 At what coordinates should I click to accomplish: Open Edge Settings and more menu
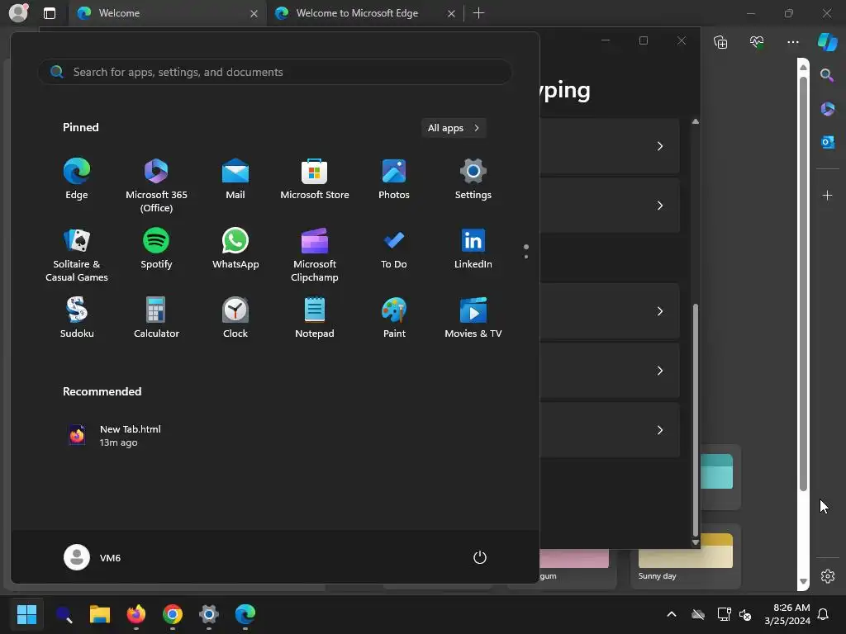tap(792, 41)
